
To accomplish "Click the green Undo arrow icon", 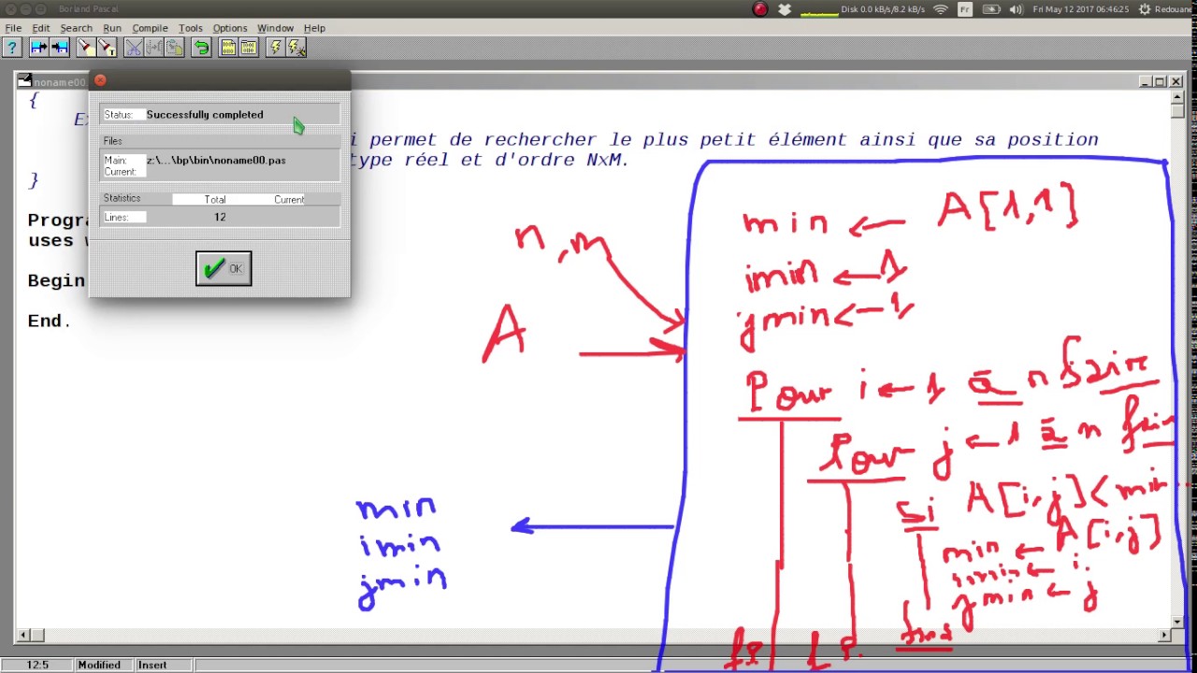I will (x=200, y=47).
